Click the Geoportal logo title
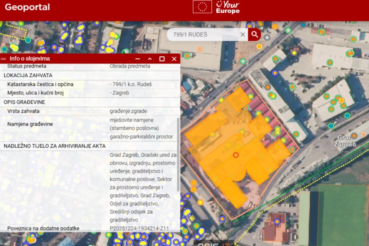Viewport: 369px width, 246px height. click(x=27, y=7)
